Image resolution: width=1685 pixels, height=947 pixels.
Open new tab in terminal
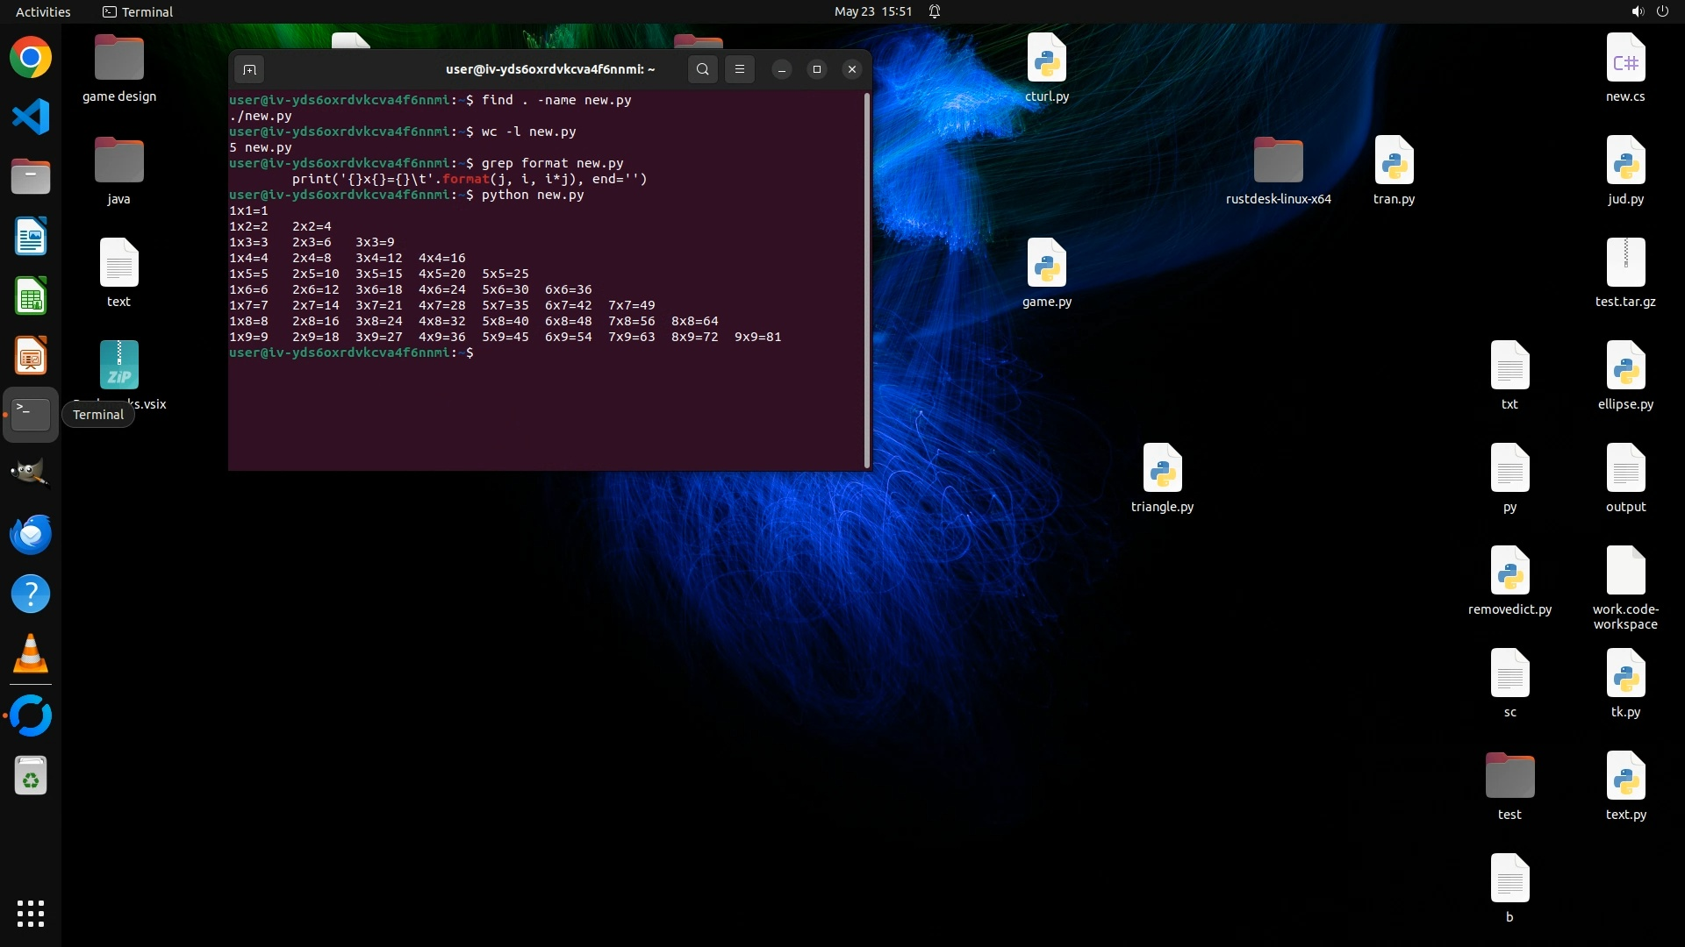(249, 69)
